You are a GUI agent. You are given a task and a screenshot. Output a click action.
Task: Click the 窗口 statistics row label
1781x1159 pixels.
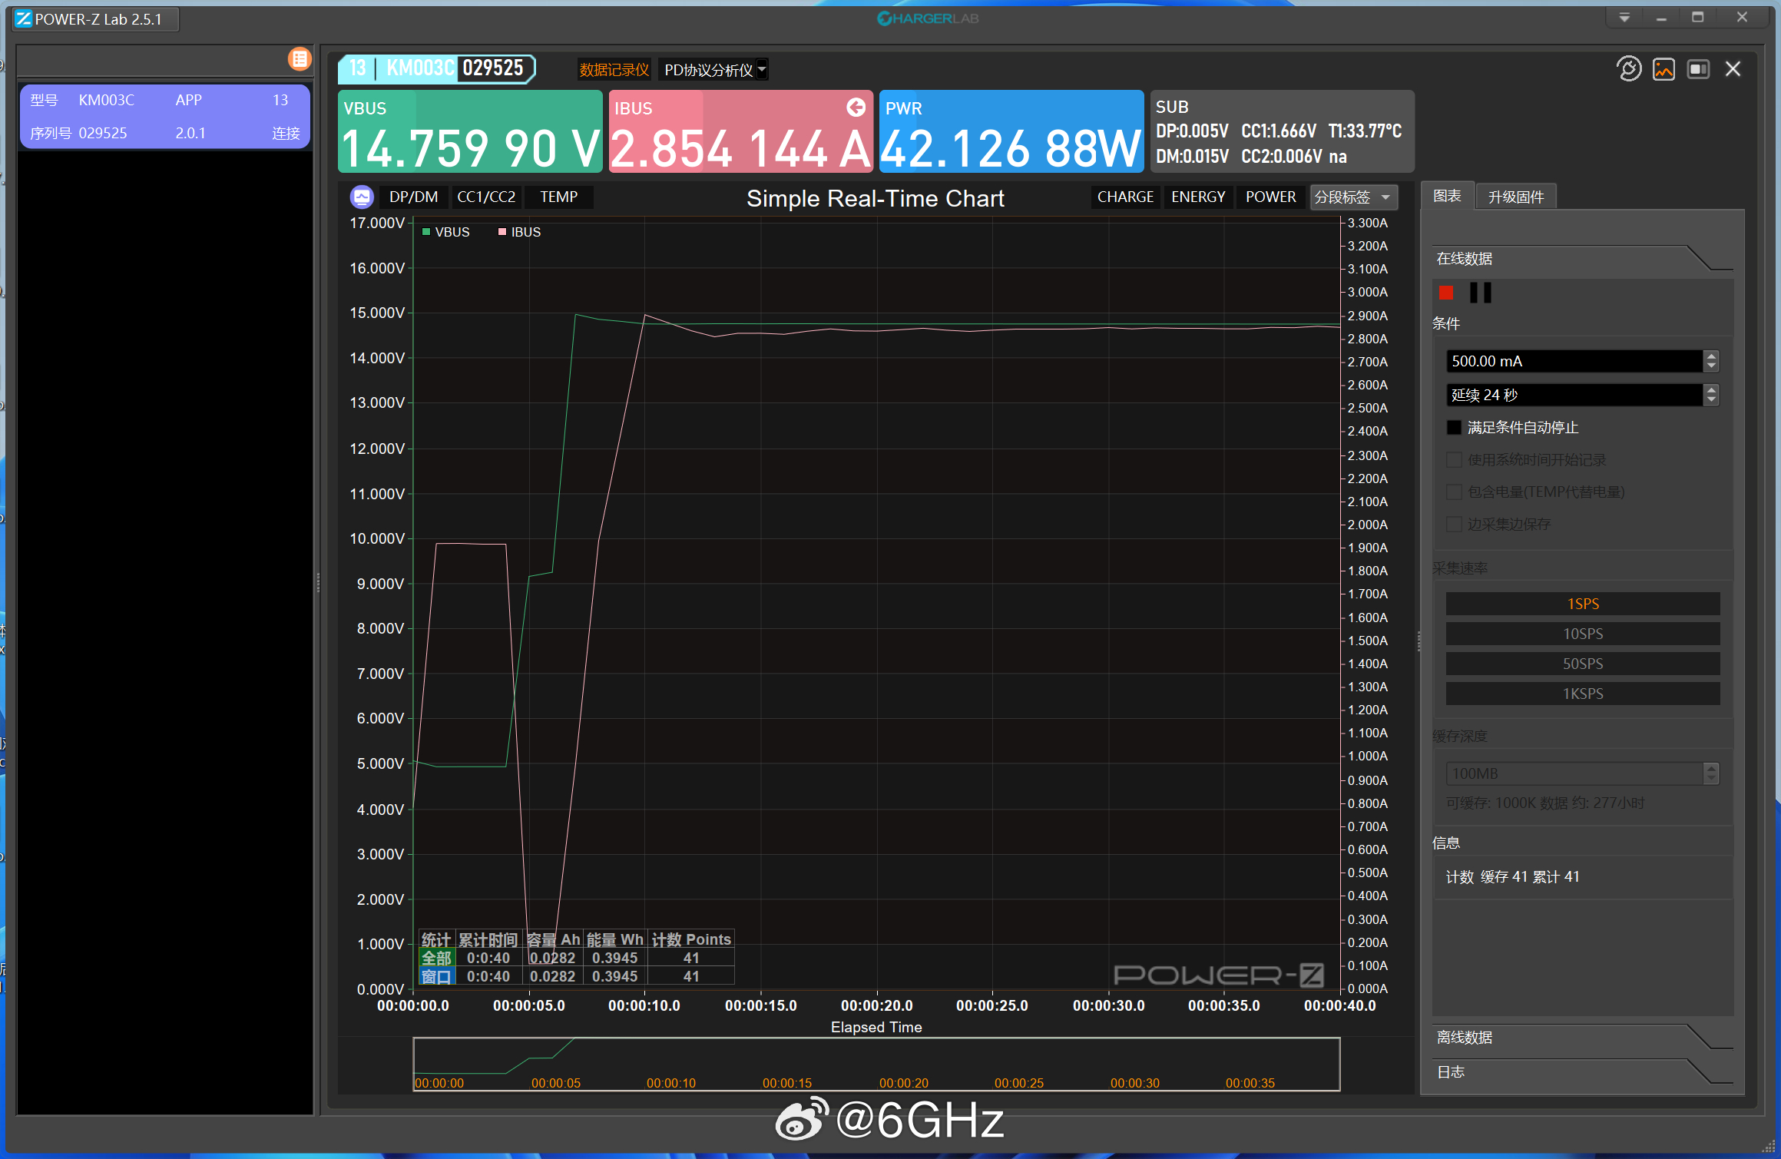tap(436, 977)
